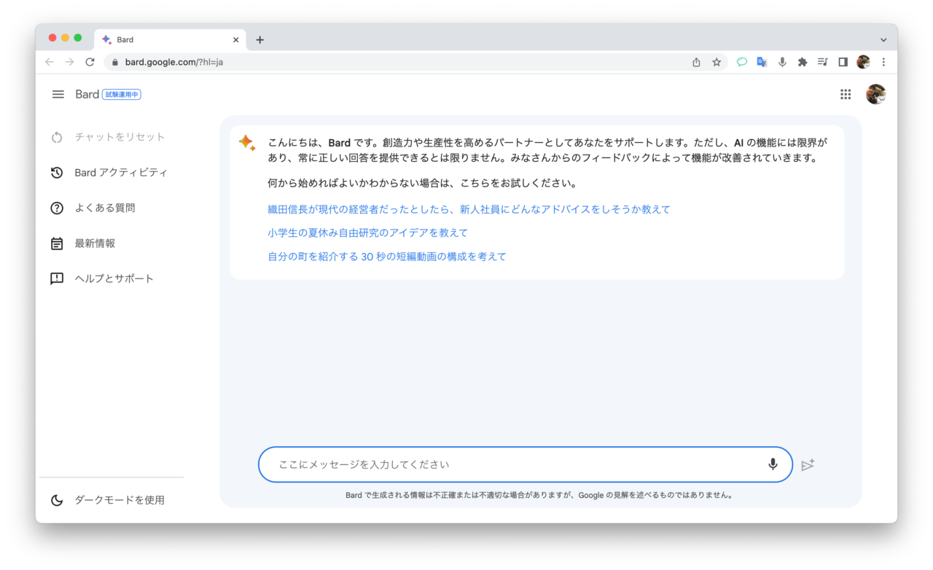The width and height of the screenshot is (933, 570).
Task: Open the hamburger main menu
Action: tap(58, 94)
